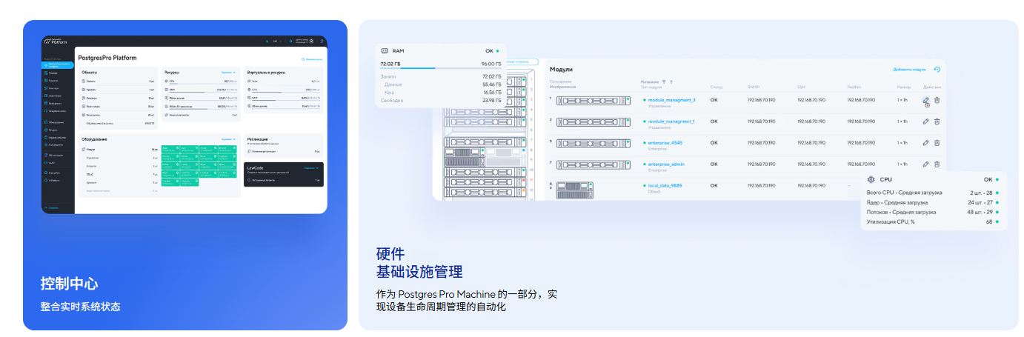1024x337 pixels.
Task: Click the CPU chip icon
Action: [871, 179]
